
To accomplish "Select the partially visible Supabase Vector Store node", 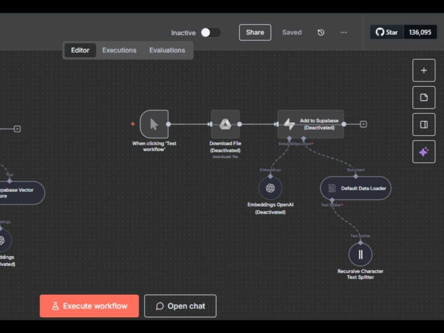I will 21,193.
